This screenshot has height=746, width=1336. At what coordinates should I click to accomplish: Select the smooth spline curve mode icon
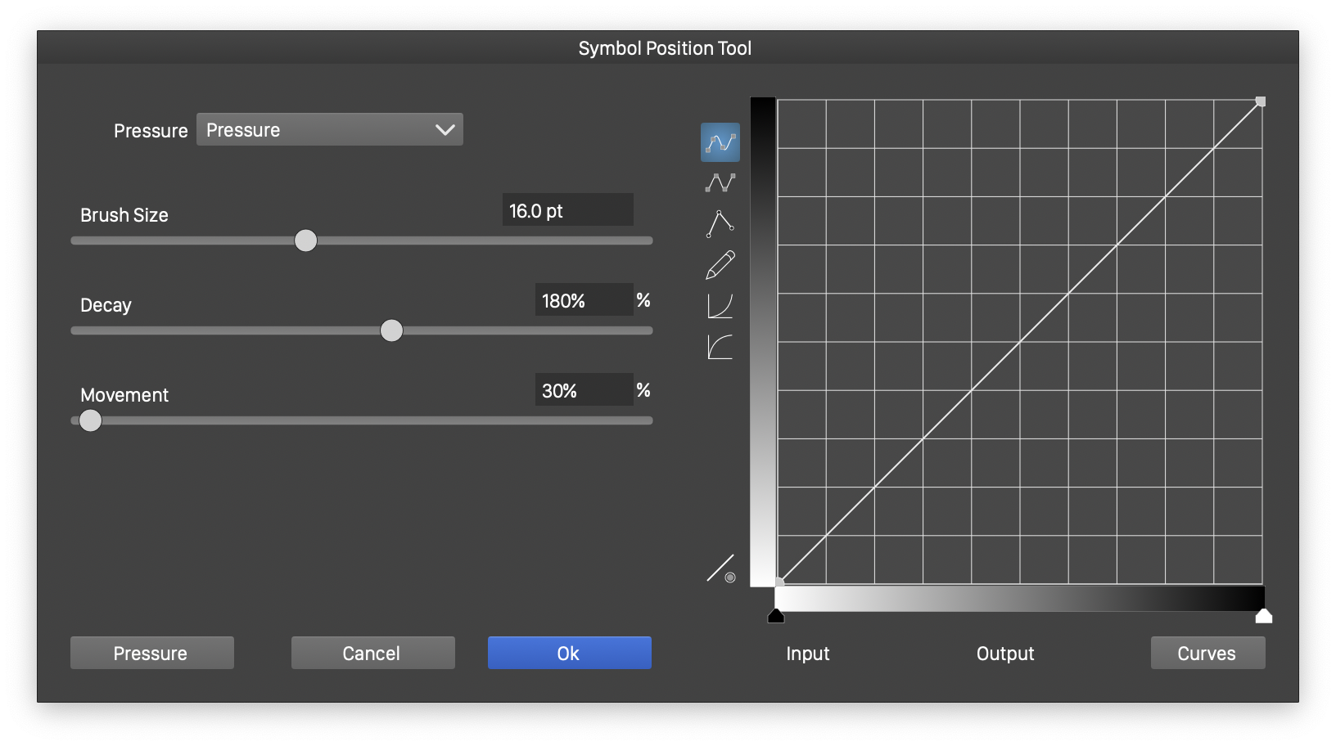click(x=720, y=142)
